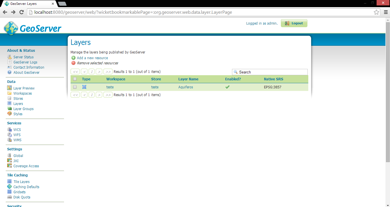Click the Disk Quota drive icon
390x207 pixels.
pyautogui.click(x=9, y=197)
